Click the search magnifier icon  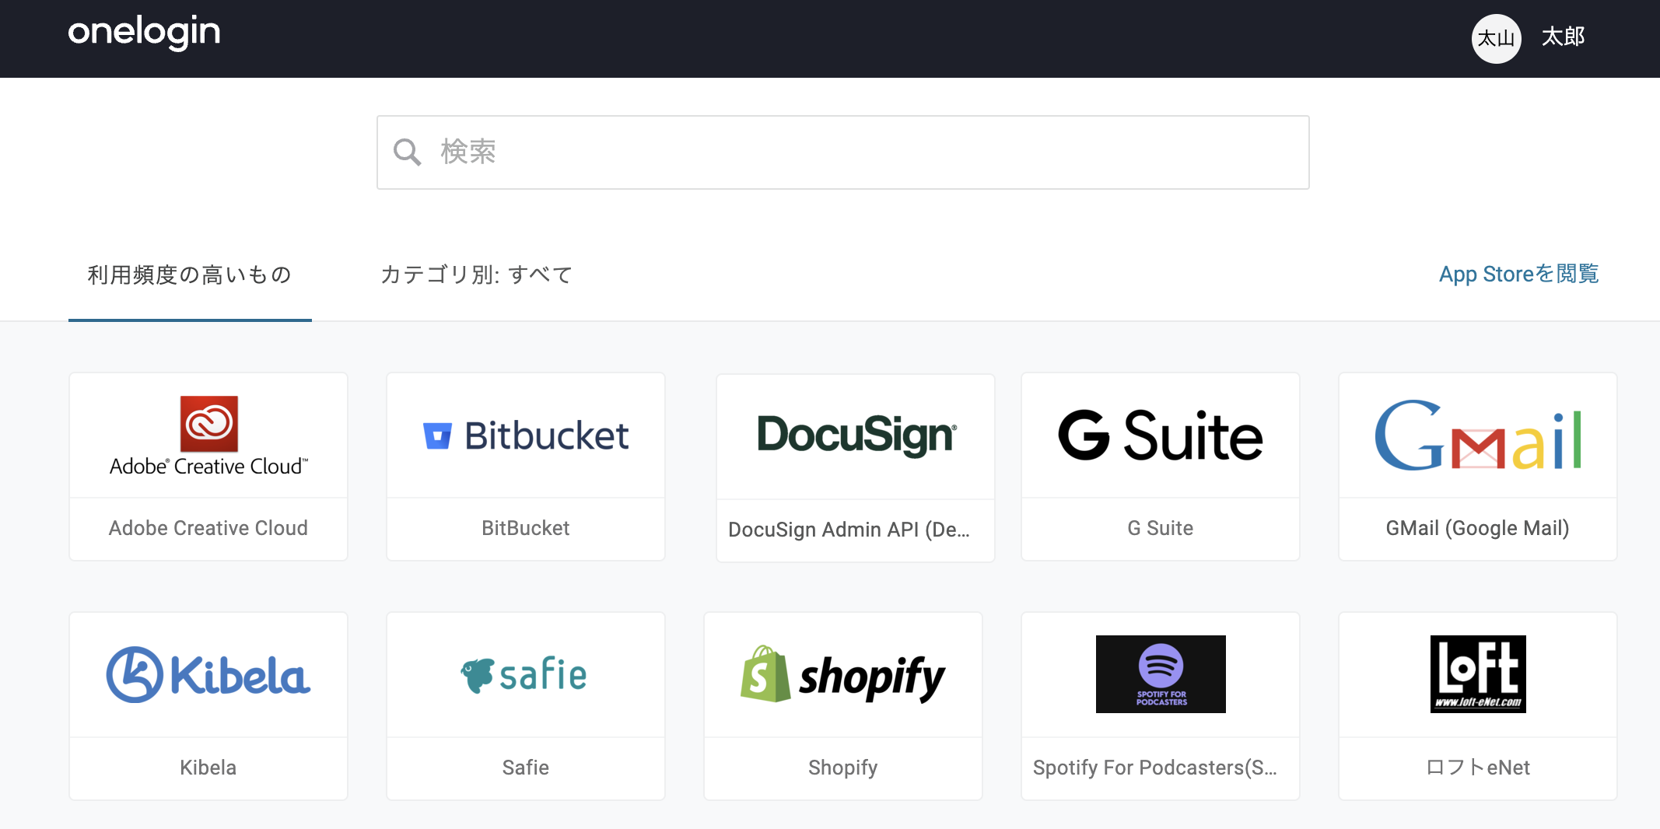point(407,152)
